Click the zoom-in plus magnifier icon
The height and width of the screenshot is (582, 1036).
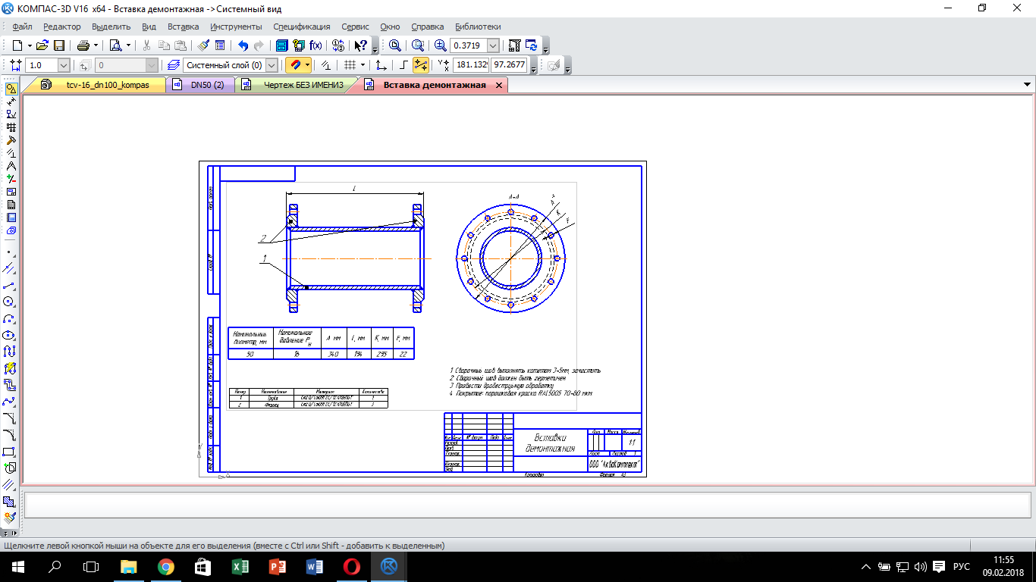[x=441, y=45]
